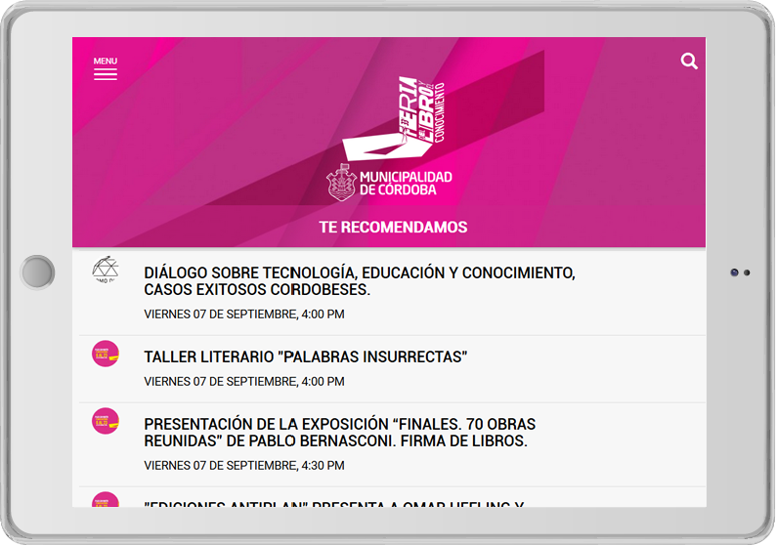776x545 pixels.
Task: Click the pink icon beside Taller Literario
Action: pos(106,354)
